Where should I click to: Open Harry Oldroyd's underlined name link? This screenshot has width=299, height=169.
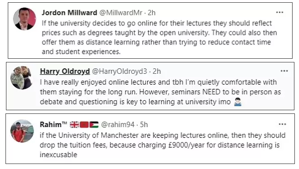(x=65, y=72)
